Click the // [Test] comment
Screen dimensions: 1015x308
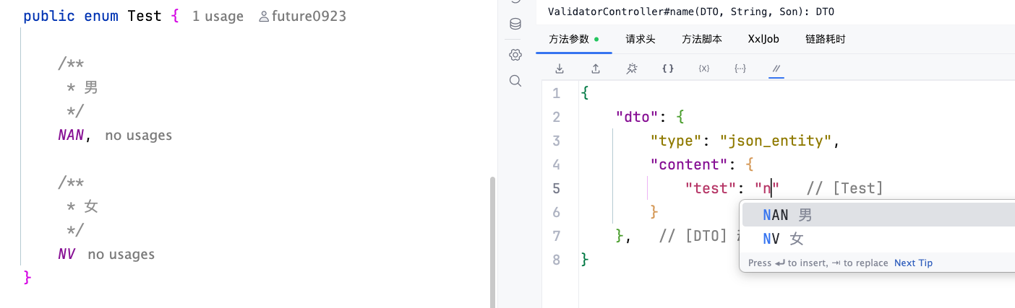pos(845,188)
